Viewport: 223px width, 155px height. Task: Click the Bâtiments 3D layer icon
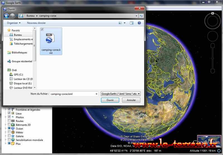click(x=13, y=124)
